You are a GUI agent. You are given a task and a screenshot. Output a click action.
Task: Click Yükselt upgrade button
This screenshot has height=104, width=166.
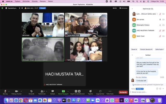pos(42,8)
